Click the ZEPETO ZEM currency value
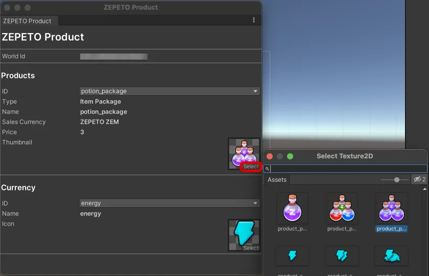Screen dimensions: 429x276 coord(99,122)
